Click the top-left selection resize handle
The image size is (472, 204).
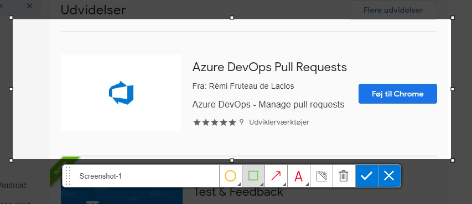[11, 18]
